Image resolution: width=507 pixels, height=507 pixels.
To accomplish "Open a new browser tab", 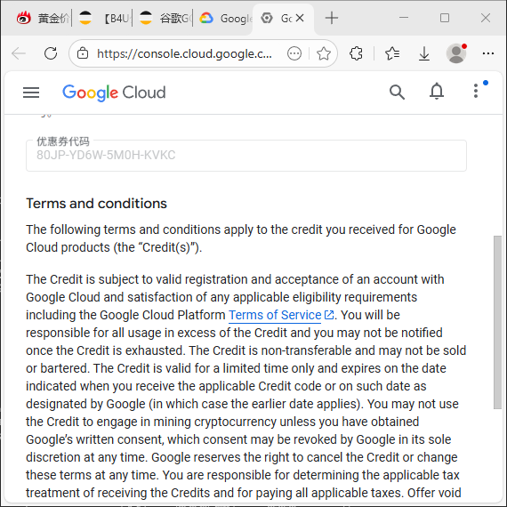I will click(332, 18).
